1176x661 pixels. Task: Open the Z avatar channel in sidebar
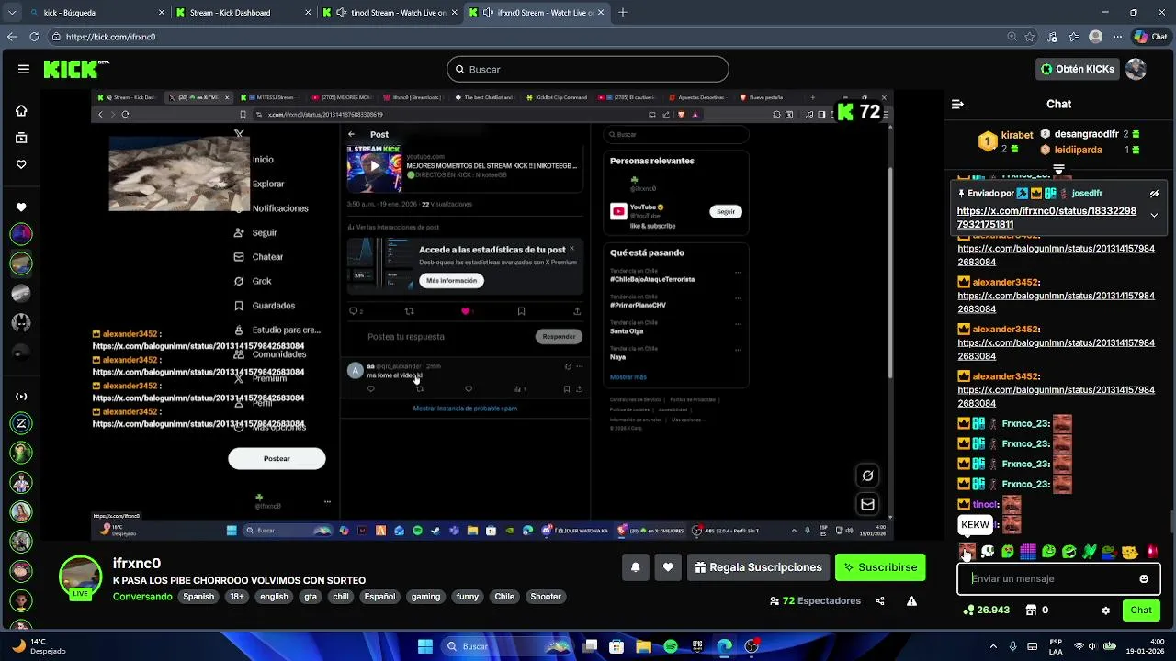(x=21, y=423)
